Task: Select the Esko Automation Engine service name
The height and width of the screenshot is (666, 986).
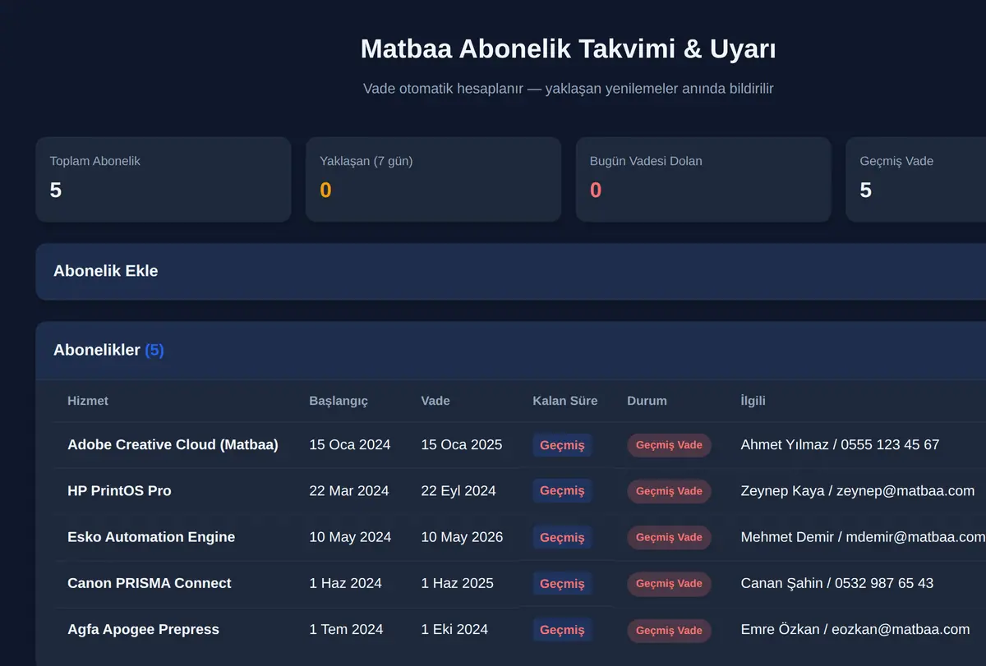Action: pos(151,537)
